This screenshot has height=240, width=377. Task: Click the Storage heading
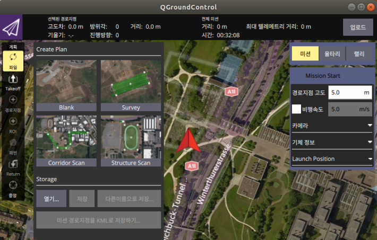[x=47, y=179]
